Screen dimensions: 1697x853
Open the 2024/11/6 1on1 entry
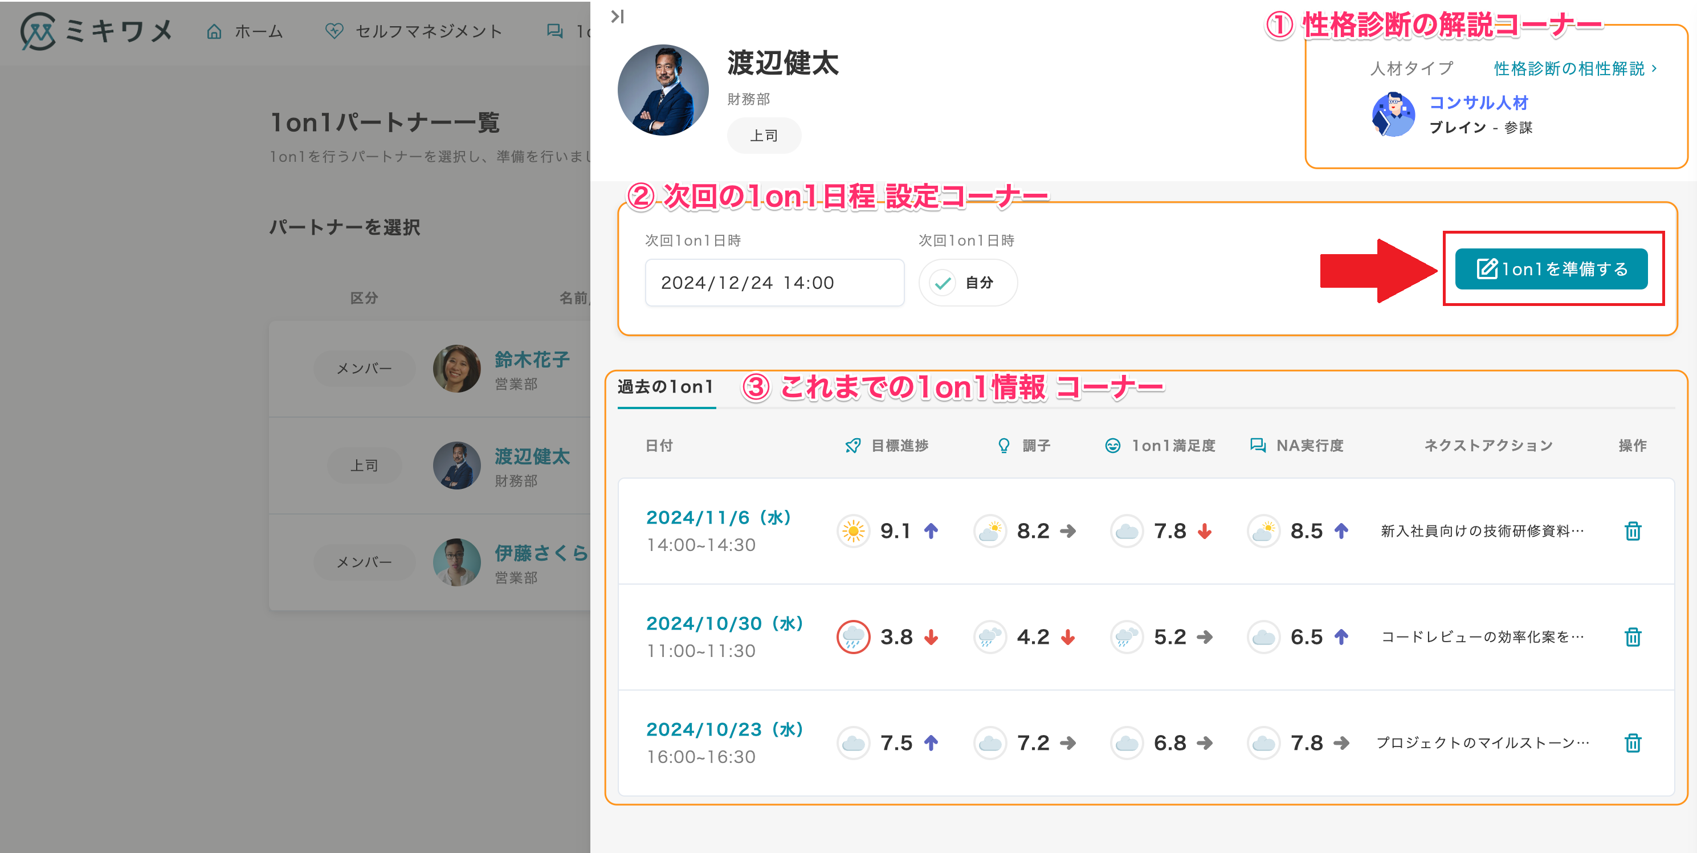point(718,518)
